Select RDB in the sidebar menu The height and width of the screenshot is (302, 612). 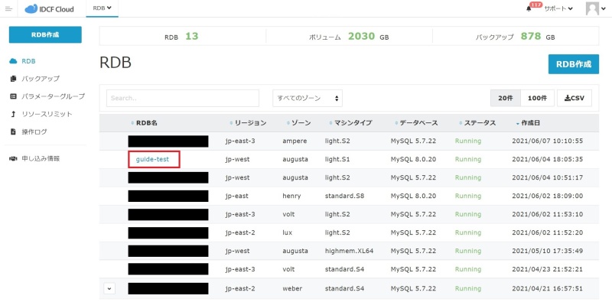point(28,61)
